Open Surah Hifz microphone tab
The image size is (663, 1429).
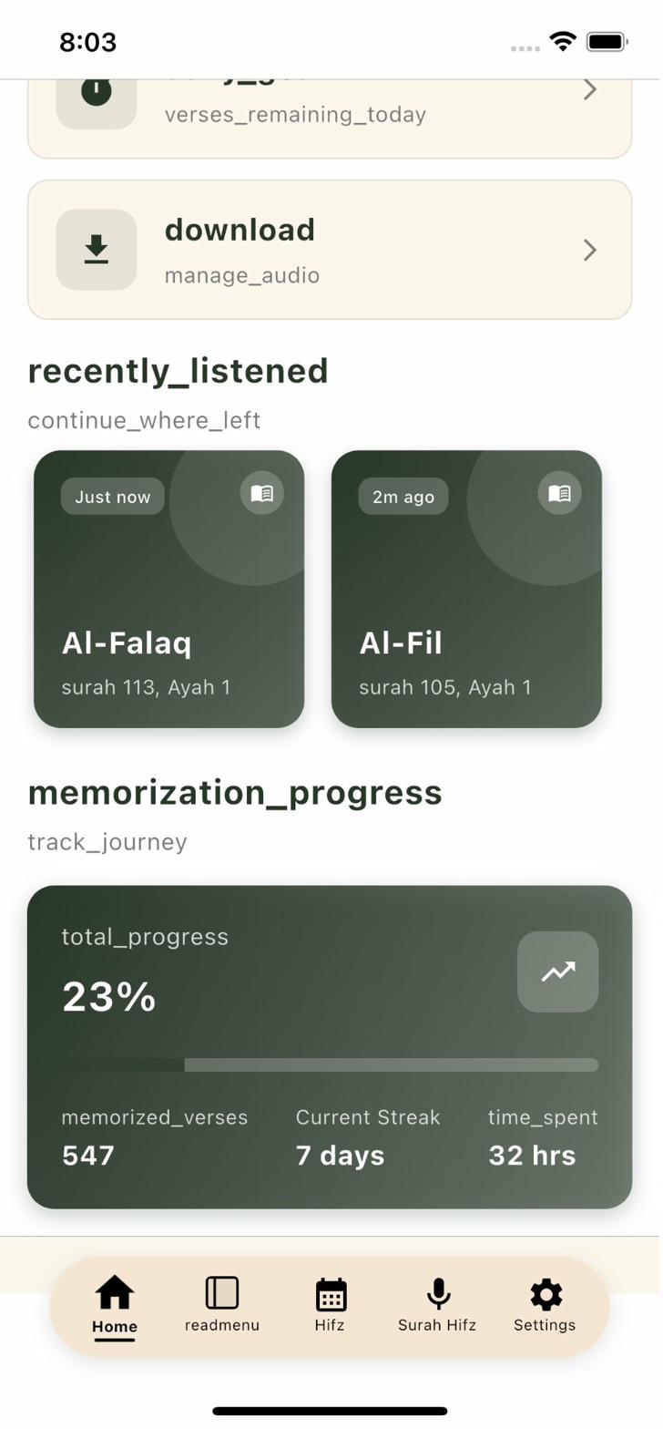coord(437,1305)
